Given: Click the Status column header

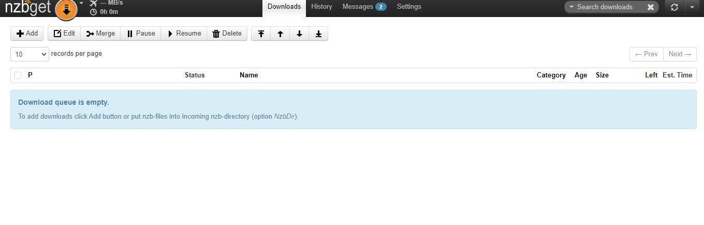Looking at the screenshot, I should tap(195, 75).
